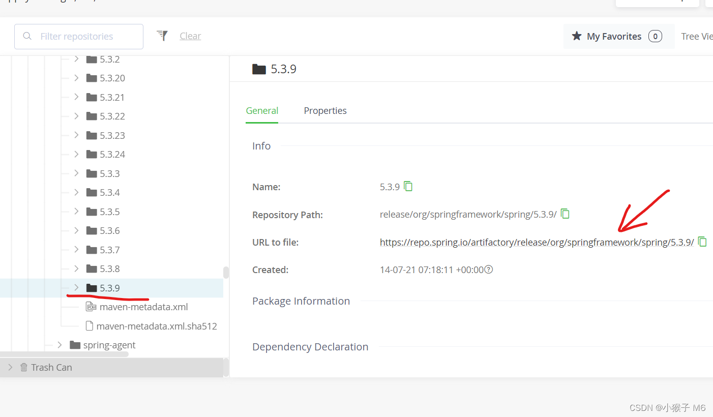713x417 pixels.
Task: Open maven-metadata.xml.sha512 in the tree
Action: click(157, 326)
